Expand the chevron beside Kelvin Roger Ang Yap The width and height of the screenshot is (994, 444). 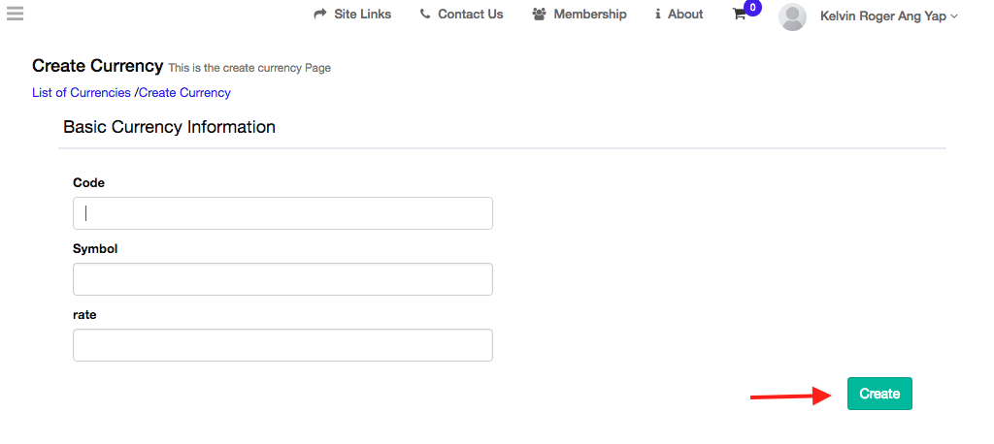[954, 16]
